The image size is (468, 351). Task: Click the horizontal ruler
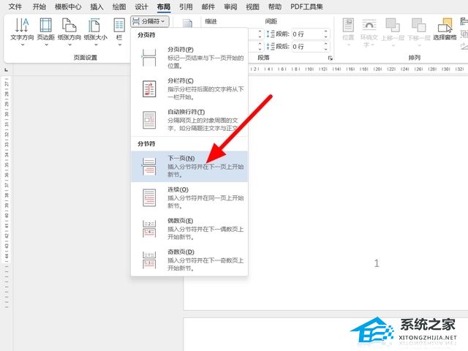[358, 69]
